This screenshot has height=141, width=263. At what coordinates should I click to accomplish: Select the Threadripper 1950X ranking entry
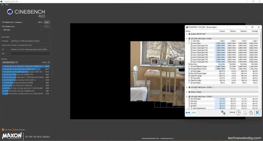coord(26,72)
